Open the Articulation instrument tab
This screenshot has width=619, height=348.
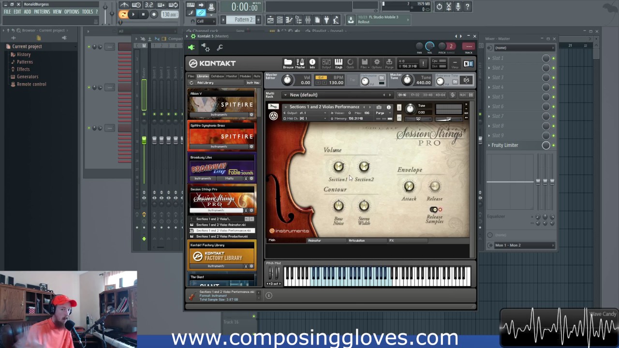[357, 241]
